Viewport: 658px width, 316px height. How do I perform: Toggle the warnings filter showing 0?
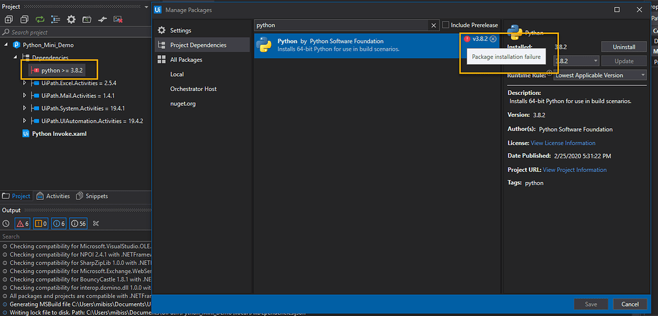tap(40, 224)
